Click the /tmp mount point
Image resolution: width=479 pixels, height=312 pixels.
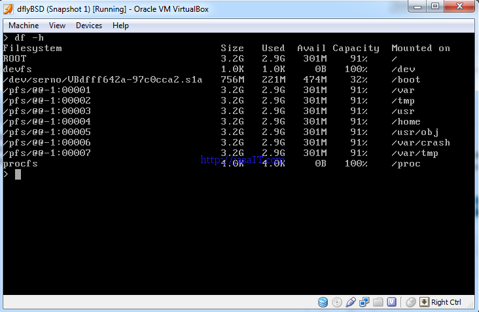[403, 101]
